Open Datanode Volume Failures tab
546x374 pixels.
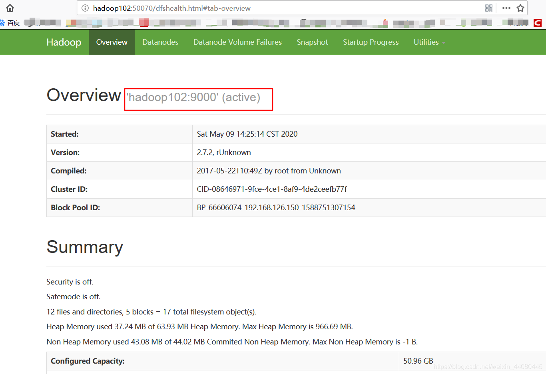[x=237, y=42]
